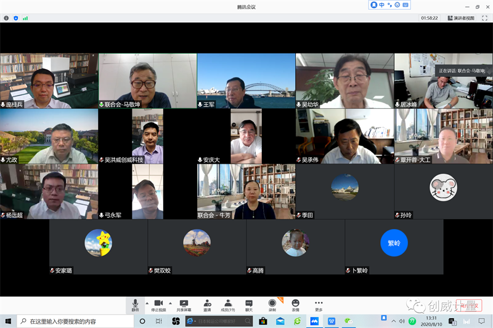This screenshot has height=328, width=493.
Task: Open the 邀请 invite icon
Action: coord(208,304)
